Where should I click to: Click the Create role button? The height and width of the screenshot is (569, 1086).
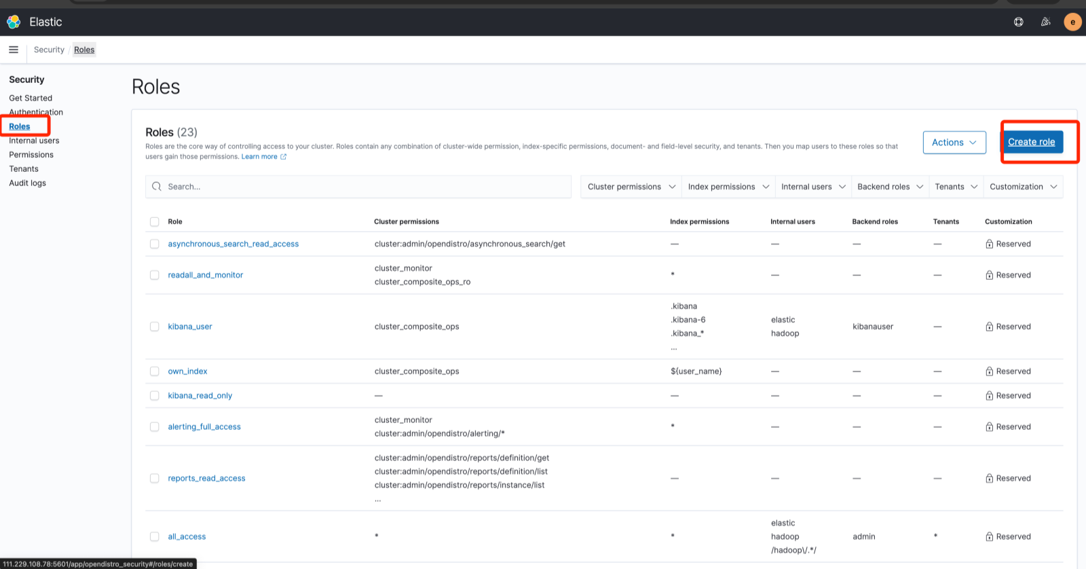[1031, 142]
